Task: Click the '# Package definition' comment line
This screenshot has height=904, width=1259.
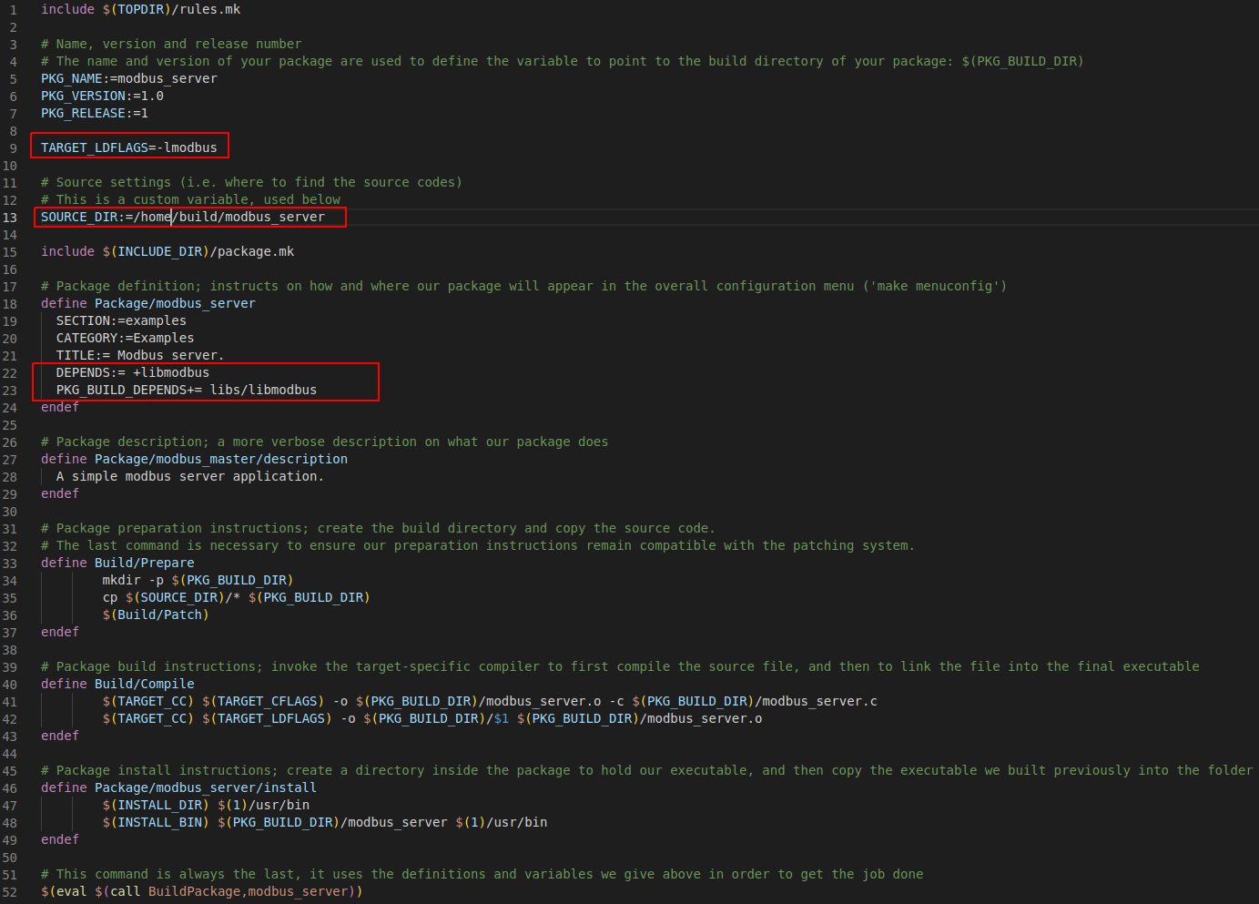Action: tap(523, 286)
